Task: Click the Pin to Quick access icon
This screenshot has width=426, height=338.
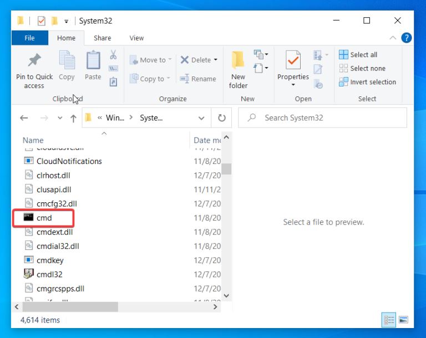Action: [34, 60]
